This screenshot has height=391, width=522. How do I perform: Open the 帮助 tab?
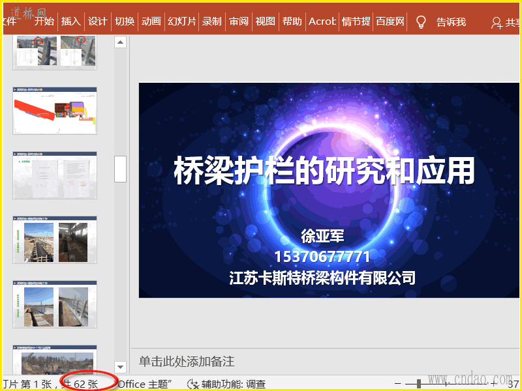[292, 22]
